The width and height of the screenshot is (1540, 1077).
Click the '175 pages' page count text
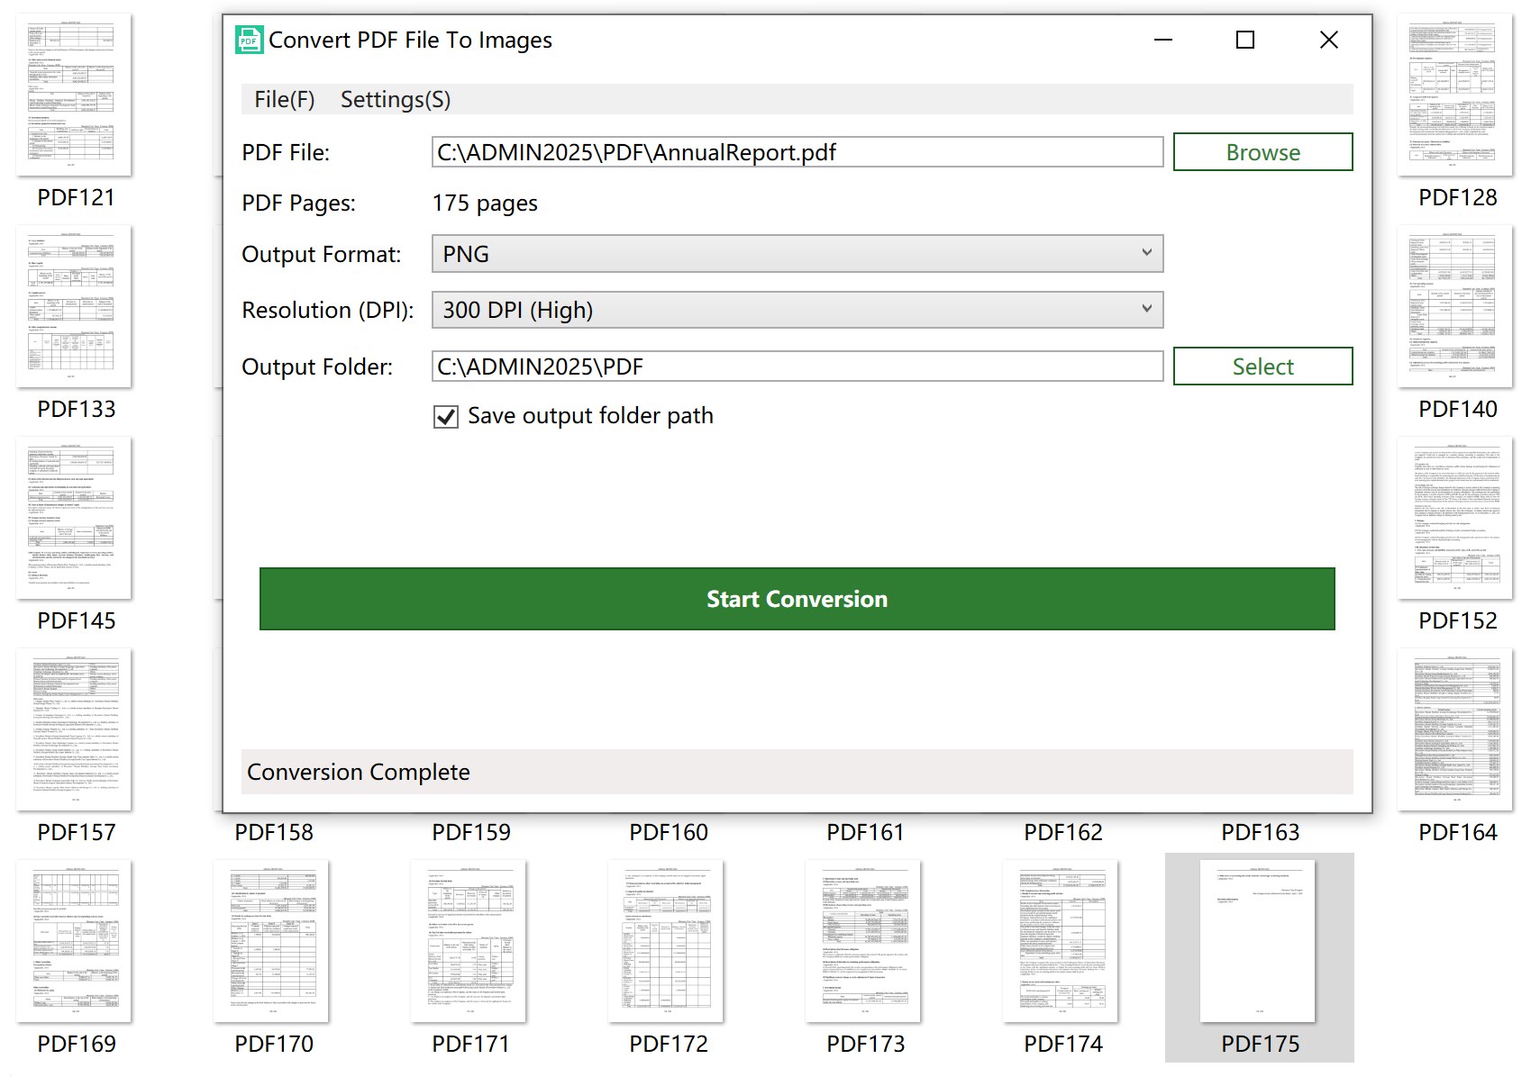[x=485, y=204]
